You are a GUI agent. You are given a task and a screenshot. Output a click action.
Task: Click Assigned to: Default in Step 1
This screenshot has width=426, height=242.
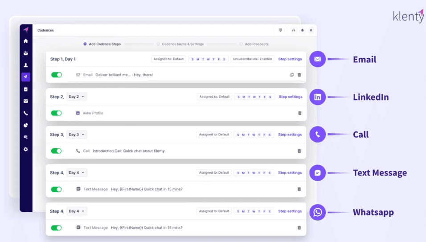click(x=168, y=59)
